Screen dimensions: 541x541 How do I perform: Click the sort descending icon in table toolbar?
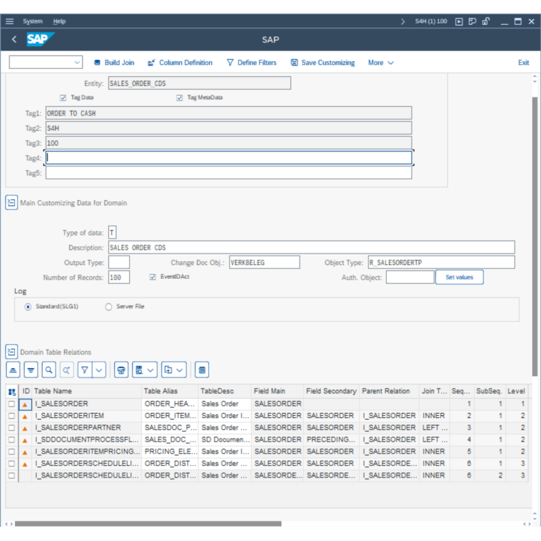pos(31,370)
